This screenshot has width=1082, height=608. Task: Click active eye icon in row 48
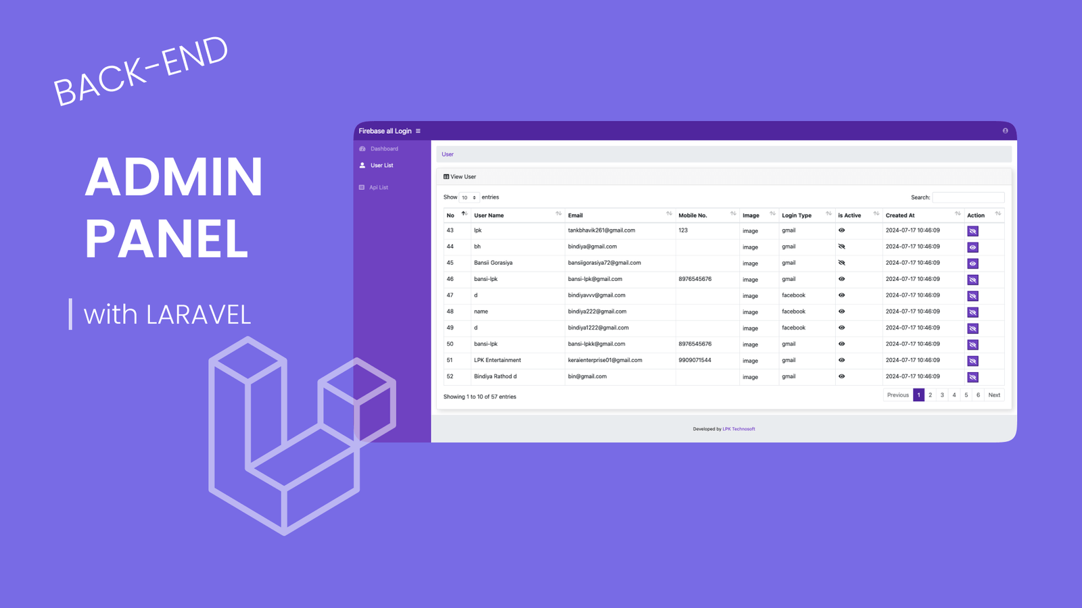[x=842, y=311]
